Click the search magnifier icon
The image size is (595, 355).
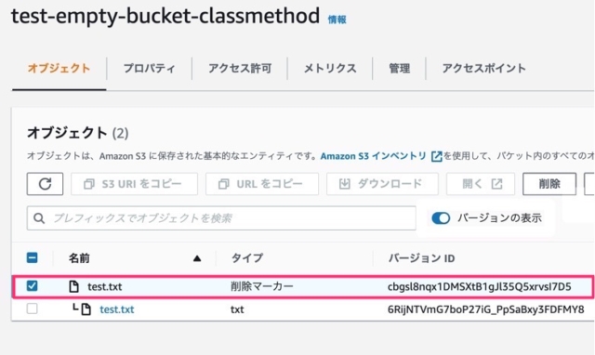pyautogui.click(x=39, y=218)
